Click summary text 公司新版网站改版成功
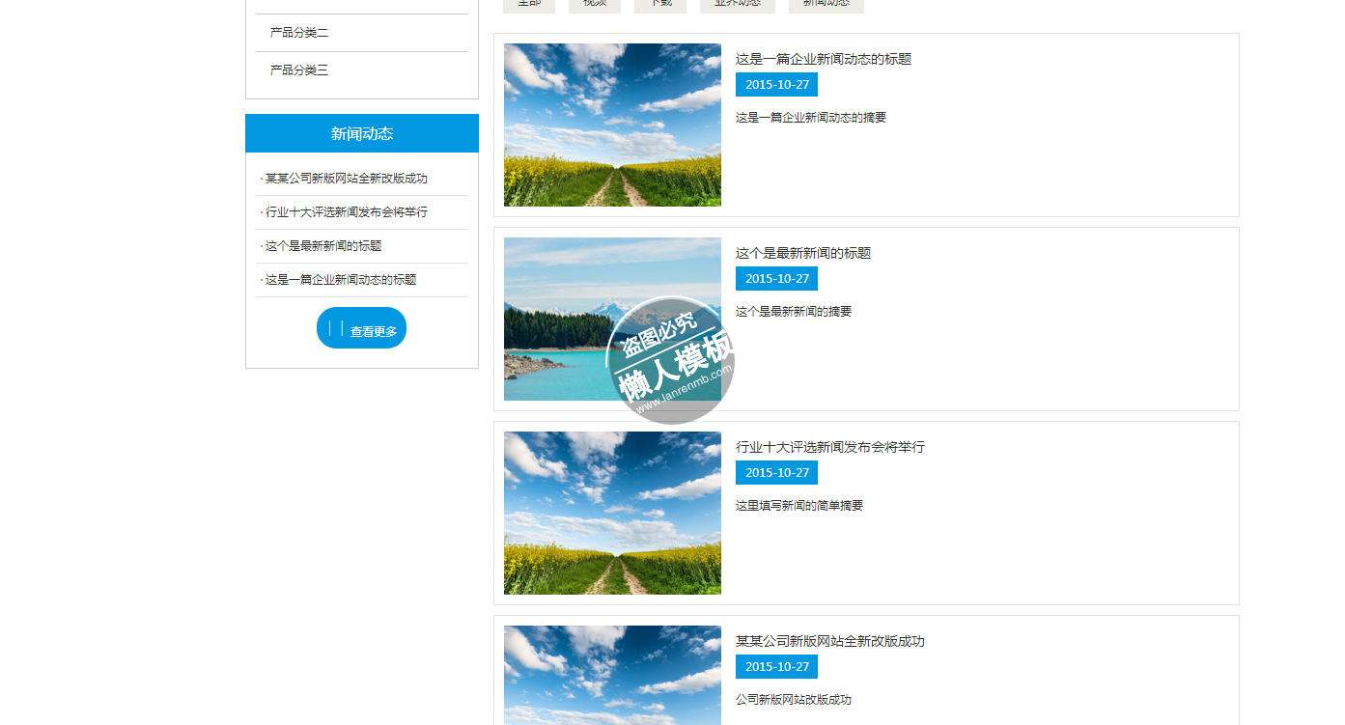 click(794, 700)
